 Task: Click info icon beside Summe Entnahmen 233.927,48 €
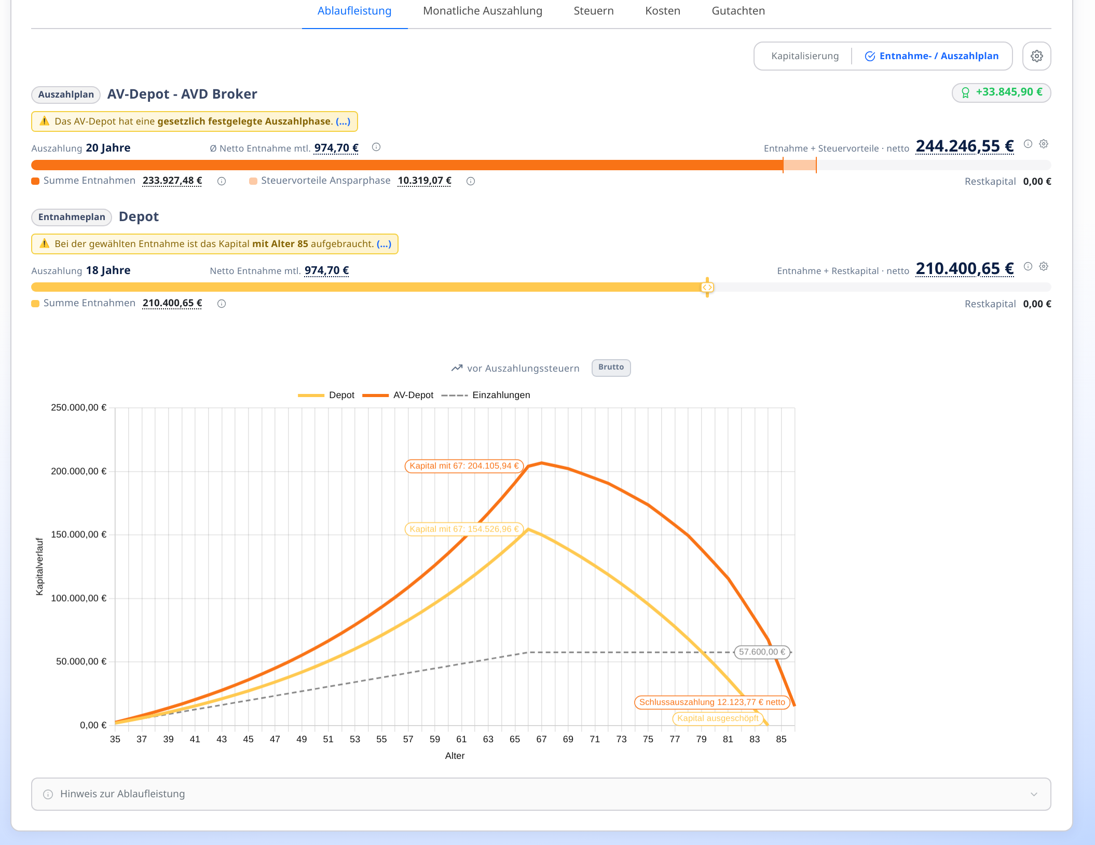point(222,181)
